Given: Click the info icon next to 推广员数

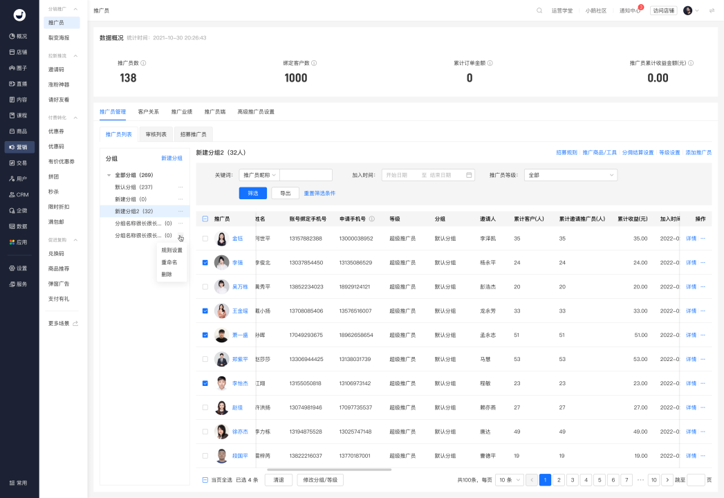Looking at the screenshot, I should pyautogui.click(x=143, y=64).
